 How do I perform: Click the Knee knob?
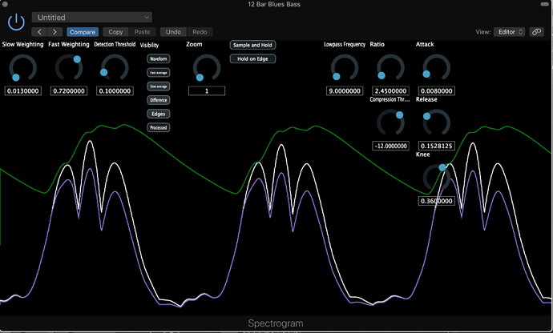tap(437, 178)
